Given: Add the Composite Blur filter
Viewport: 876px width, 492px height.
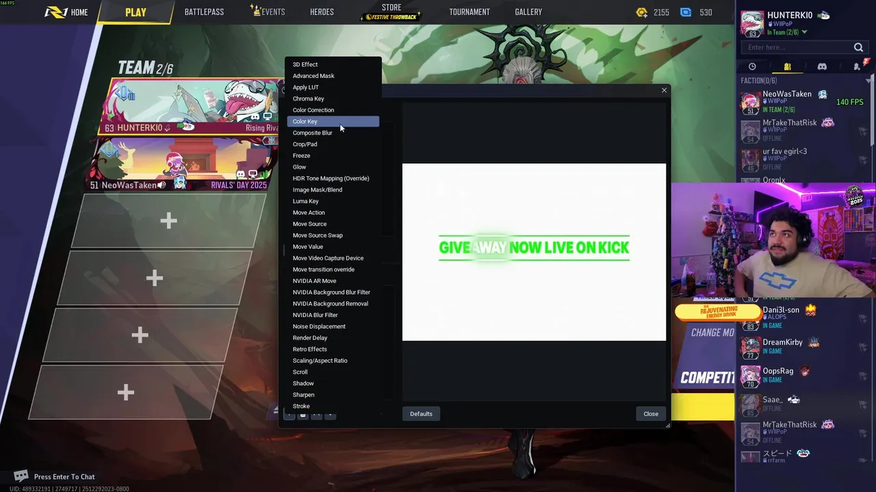Looking at the screenshot, I should click(333, 133).
